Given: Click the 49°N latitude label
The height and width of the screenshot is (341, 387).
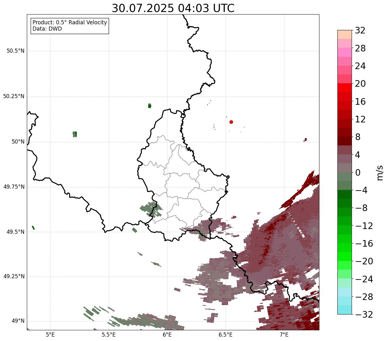Looking at the screenshot, I should 18,321.
